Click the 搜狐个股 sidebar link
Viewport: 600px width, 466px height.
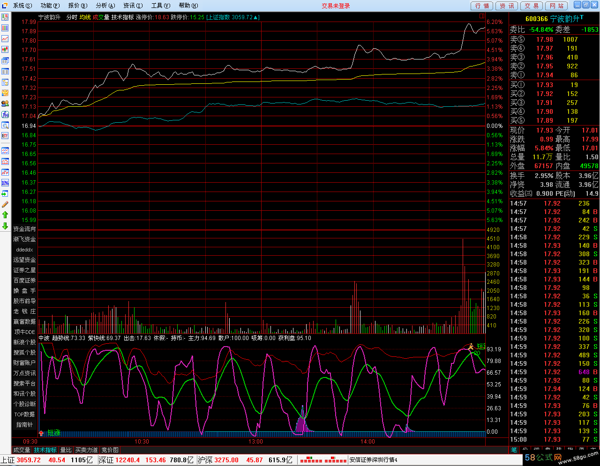click(x=24, y=353)
